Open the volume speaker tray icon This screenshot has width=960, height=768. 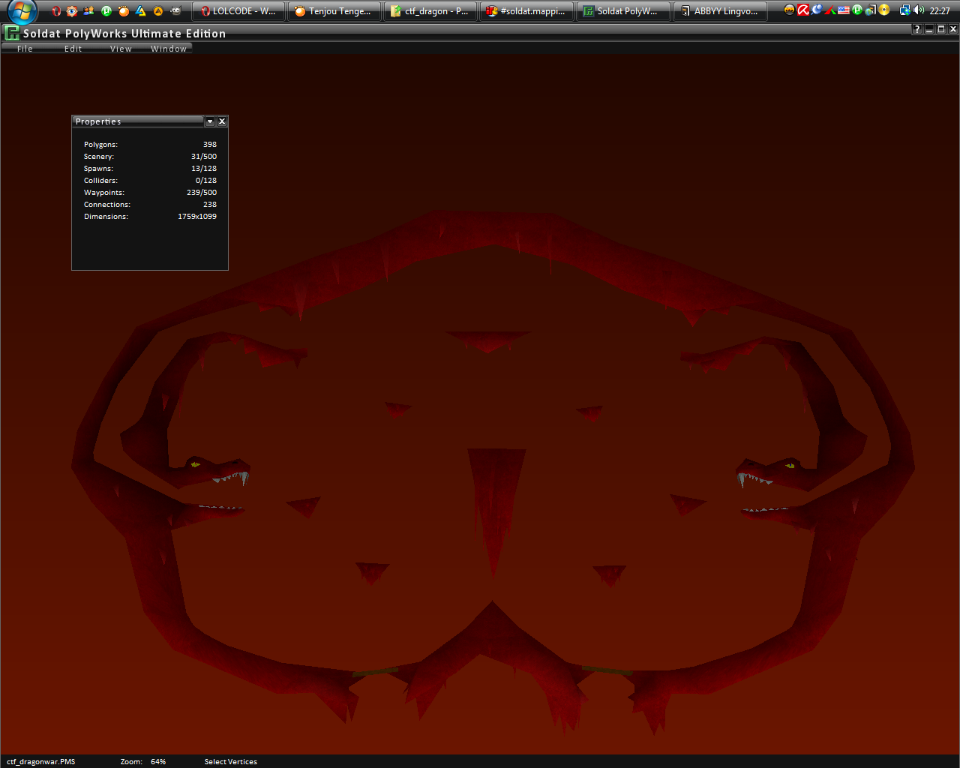tap(919, 10)
